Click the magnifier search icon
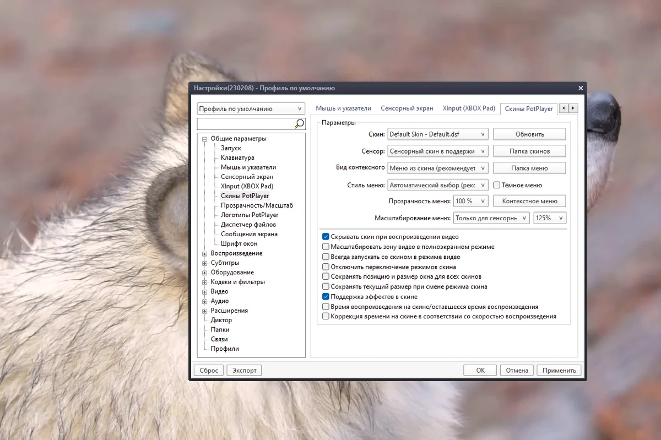This screenshot has width=661, height=440. 299,123
